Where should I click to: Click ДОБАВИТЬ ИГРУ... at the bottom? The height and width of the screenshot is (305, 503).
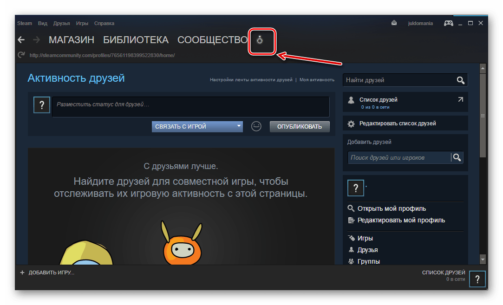52,273
